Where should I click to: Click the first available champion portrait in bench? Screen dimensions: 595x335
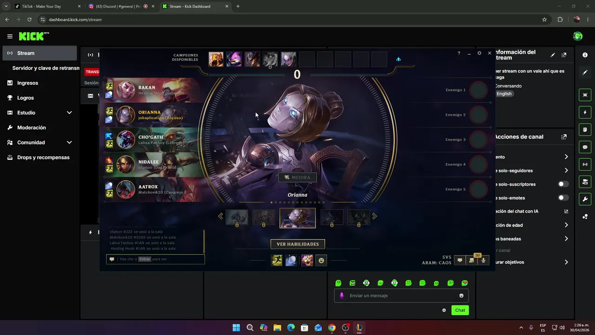click(x=216, y=59)
